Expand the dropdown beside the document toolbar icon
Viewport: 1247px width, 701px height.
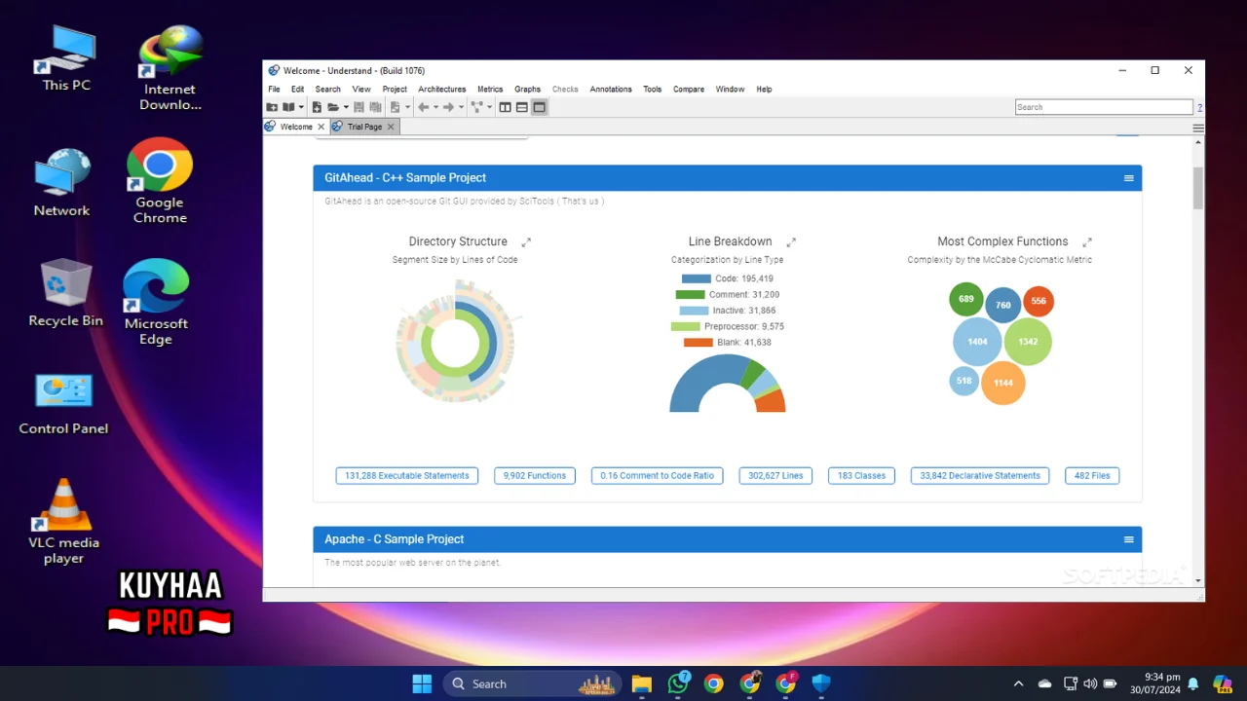(407, 107)
